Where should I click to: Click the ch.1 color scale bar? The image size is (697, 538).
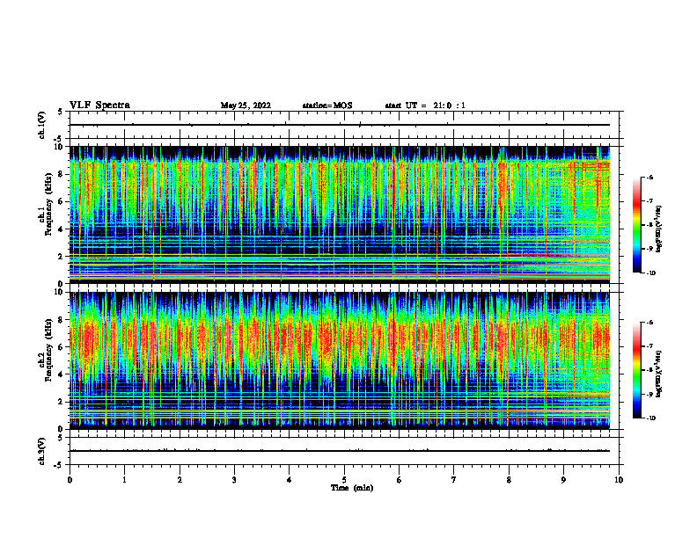636,225
